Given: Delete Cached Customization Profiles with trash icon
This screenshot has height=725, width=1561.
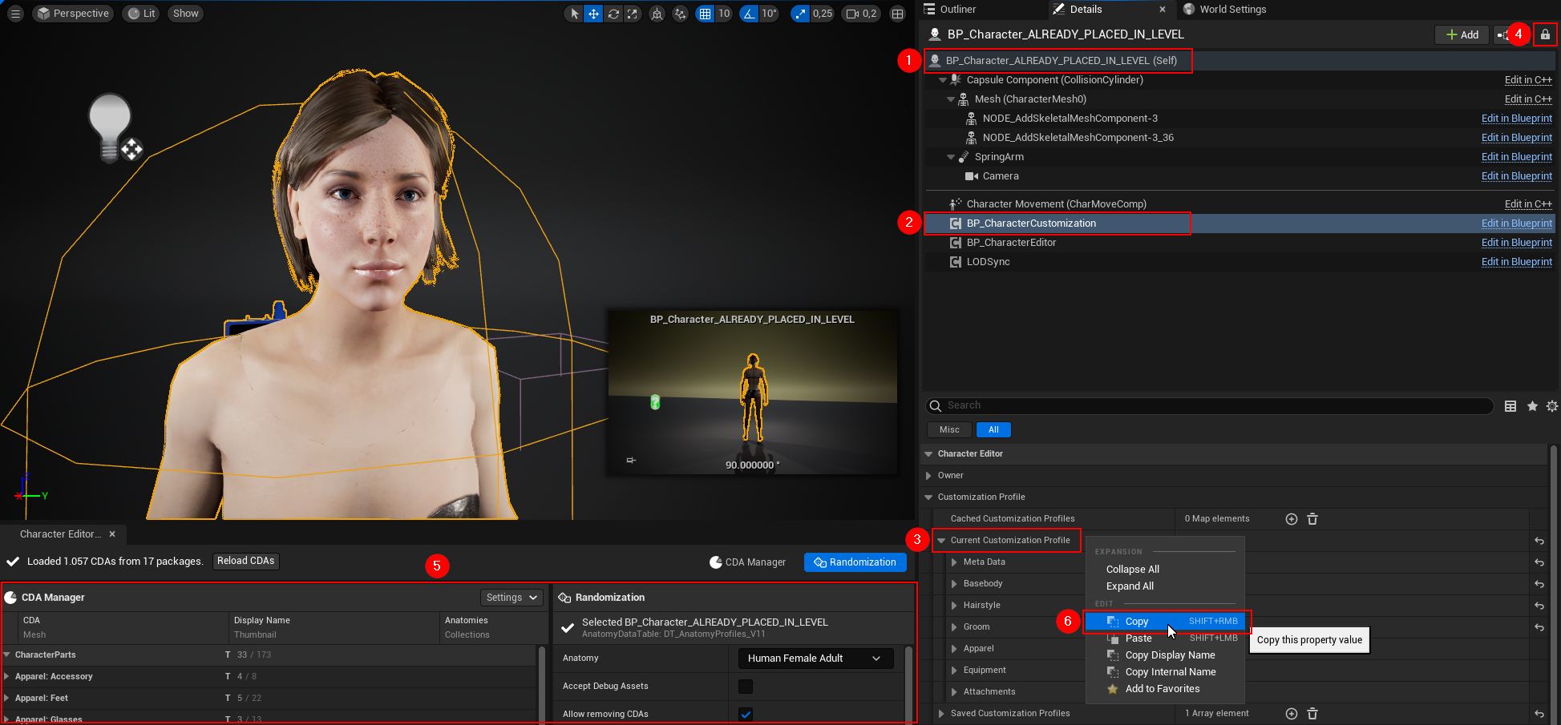Looking at the screenshot, I should (x=1312, y=519).
